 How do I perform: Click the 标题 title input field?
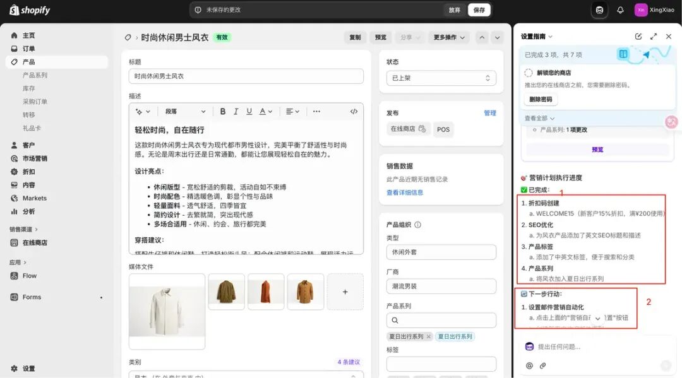(x=246, y=76)
